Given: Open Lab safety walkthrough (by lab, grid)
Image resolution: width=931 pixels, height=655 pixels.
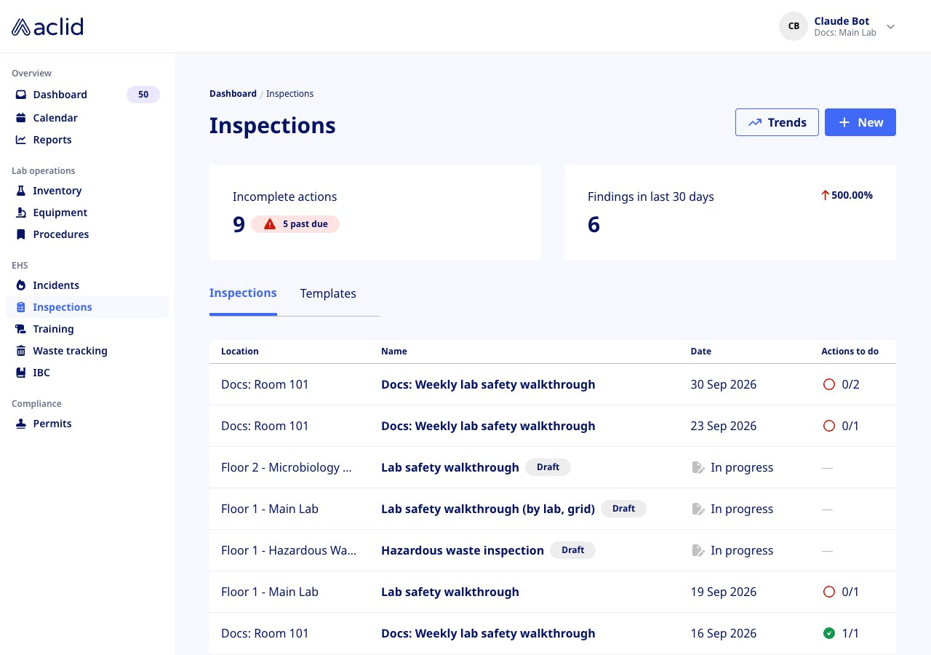Looking at the screenshot, I should pos(488,509).
